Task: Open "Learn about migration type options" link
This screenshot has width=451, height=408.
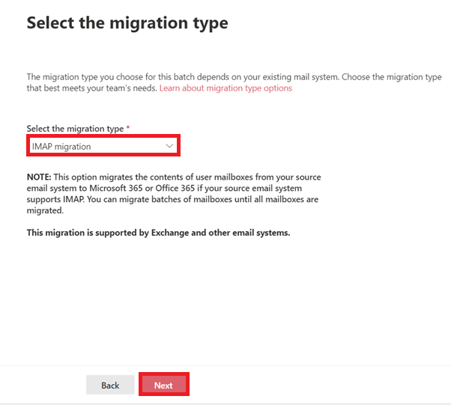Action: (x=225, y=88)
